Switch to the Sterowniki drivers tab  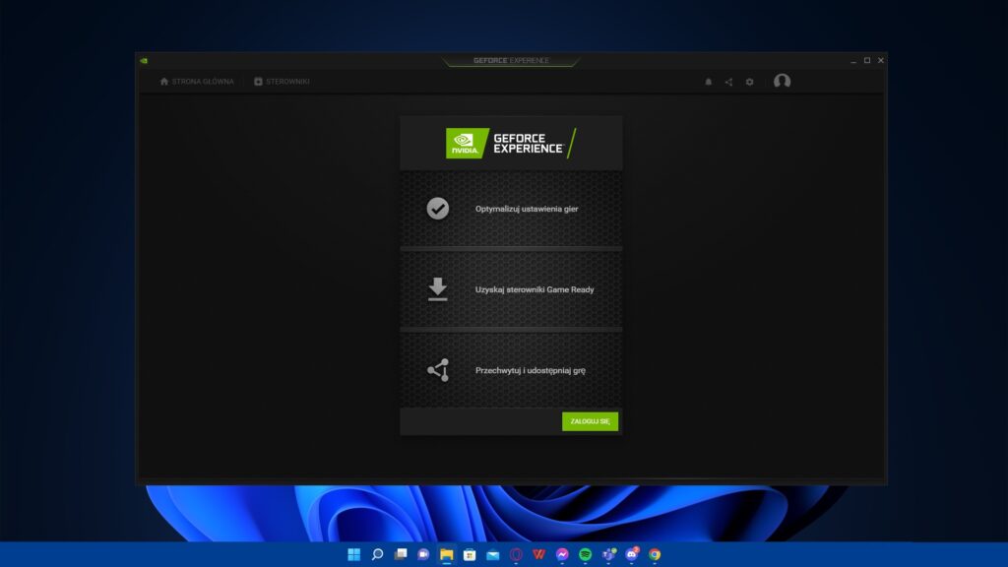282,82
